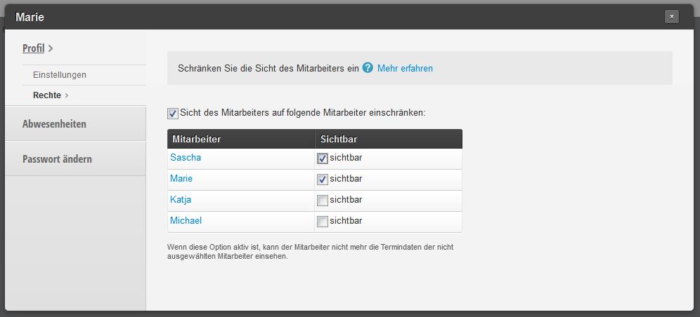Switch to the Abwesenheiten section
700x317 pixels.
54,124
